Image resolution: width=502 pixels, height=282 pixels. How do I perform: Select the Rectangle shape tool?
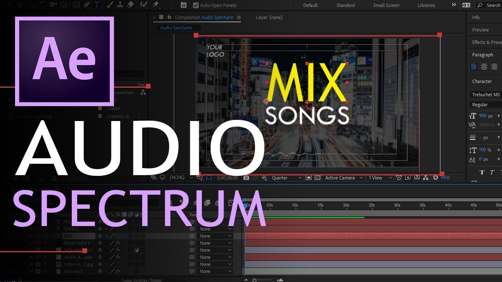point(76,5)
